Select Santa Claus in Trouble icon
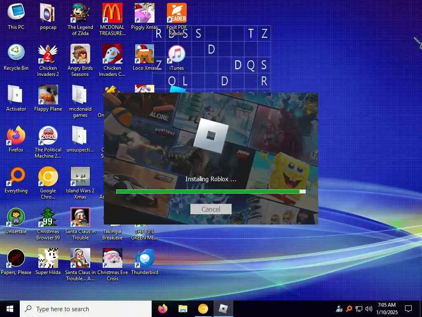422x317 pixels. click(80, 223)
